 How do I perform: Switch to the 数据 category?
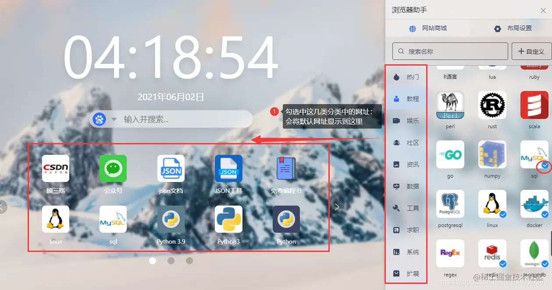point(406,186)
